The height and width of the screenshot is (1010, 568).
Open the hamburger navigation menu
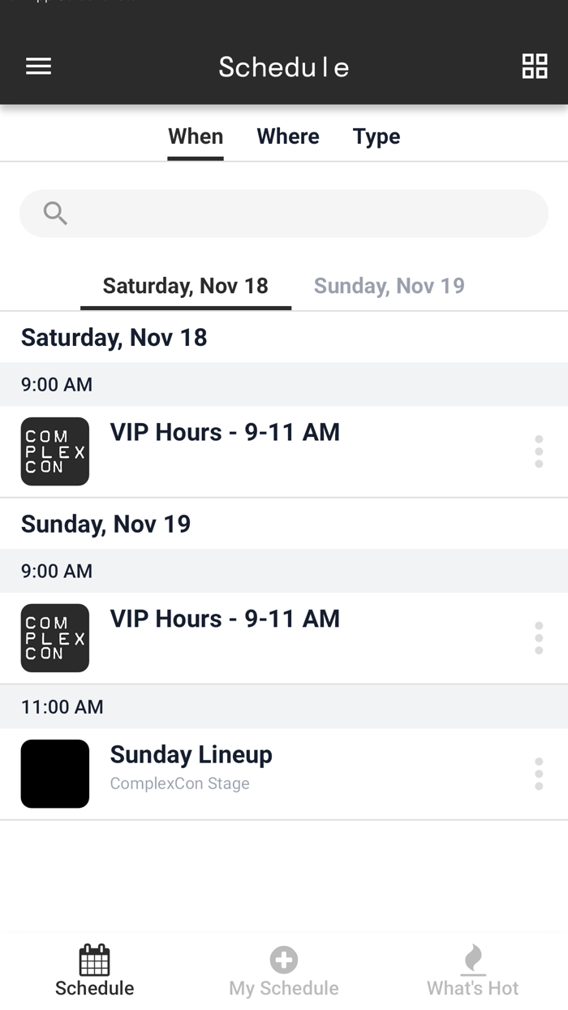point(38,66)
